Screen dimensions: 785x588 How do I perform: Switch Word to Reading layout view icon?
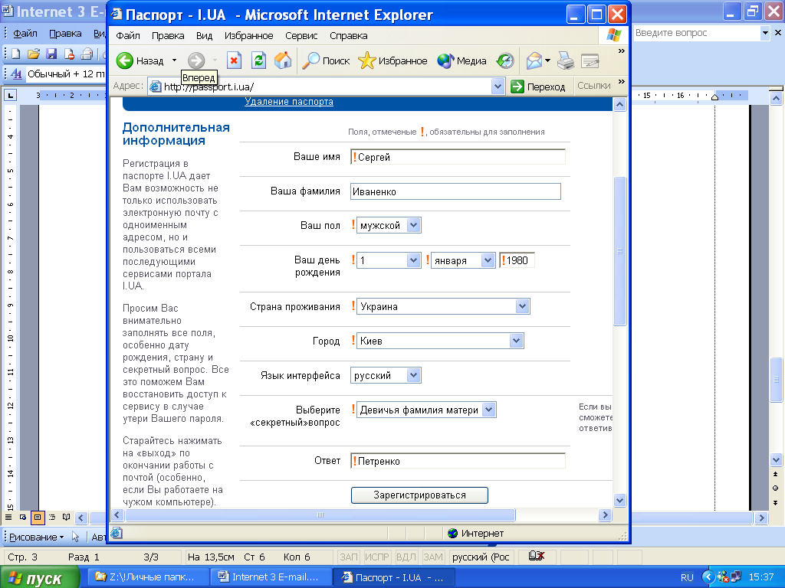(66, 517)
